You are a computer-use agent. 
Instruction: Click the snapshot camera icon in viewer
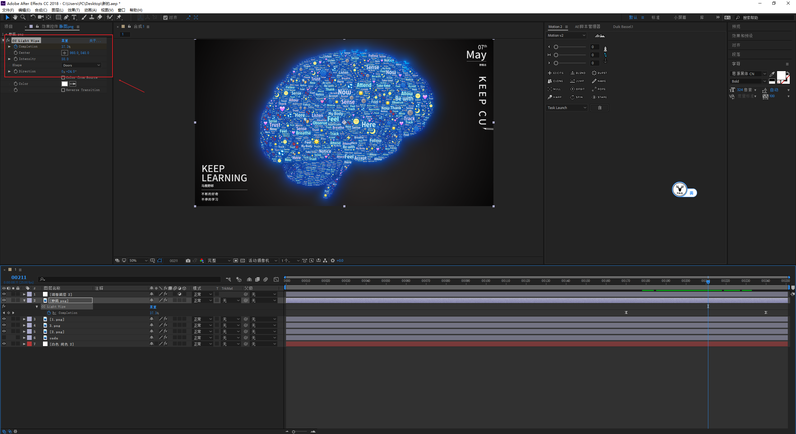point(188,260)
